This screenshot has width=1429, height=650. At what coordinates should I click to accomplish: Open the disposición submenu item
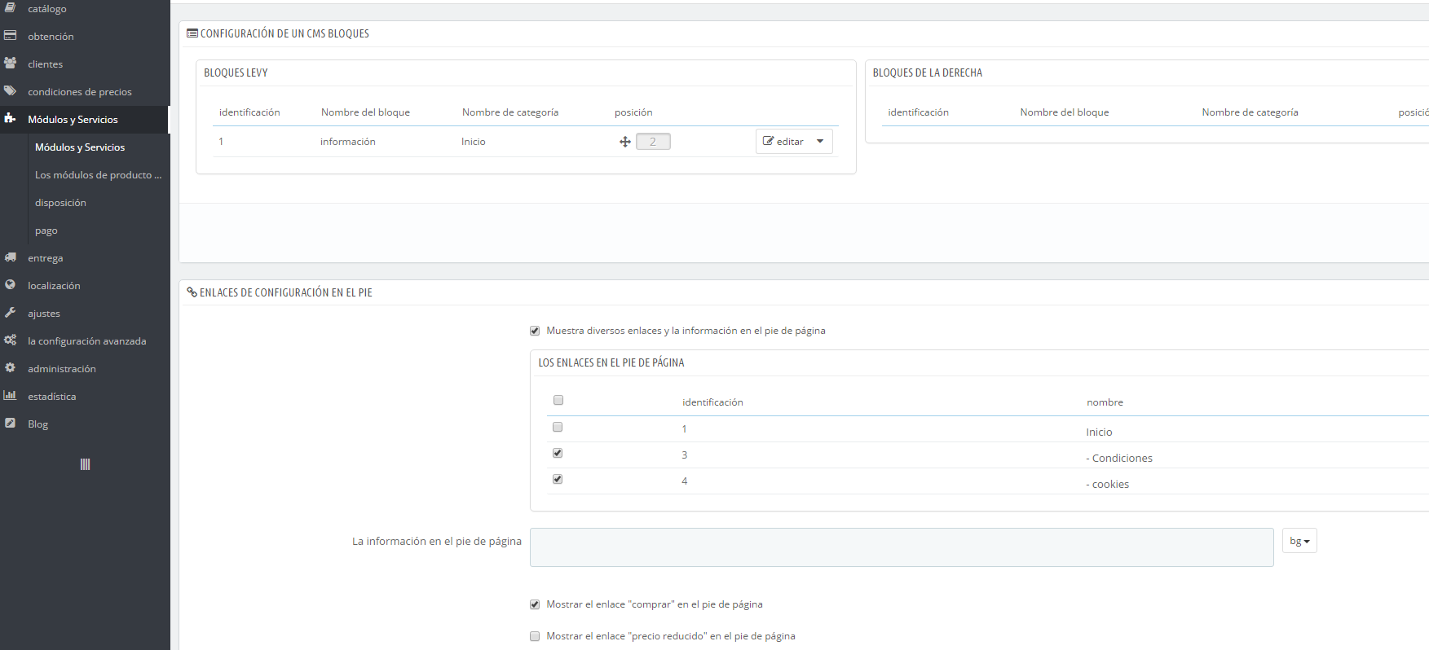(60, 203)
